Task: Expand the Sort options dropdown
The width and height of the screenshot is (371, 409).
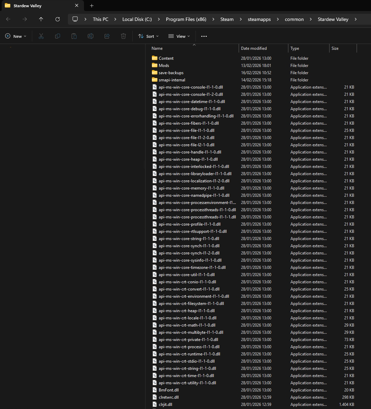Action: click(x=148, y=36)
